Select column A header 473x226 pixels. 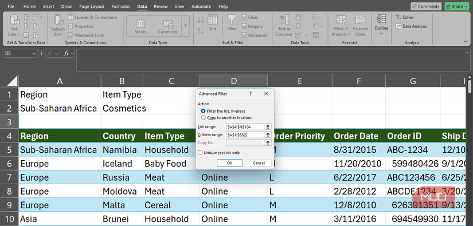[60, 81]
